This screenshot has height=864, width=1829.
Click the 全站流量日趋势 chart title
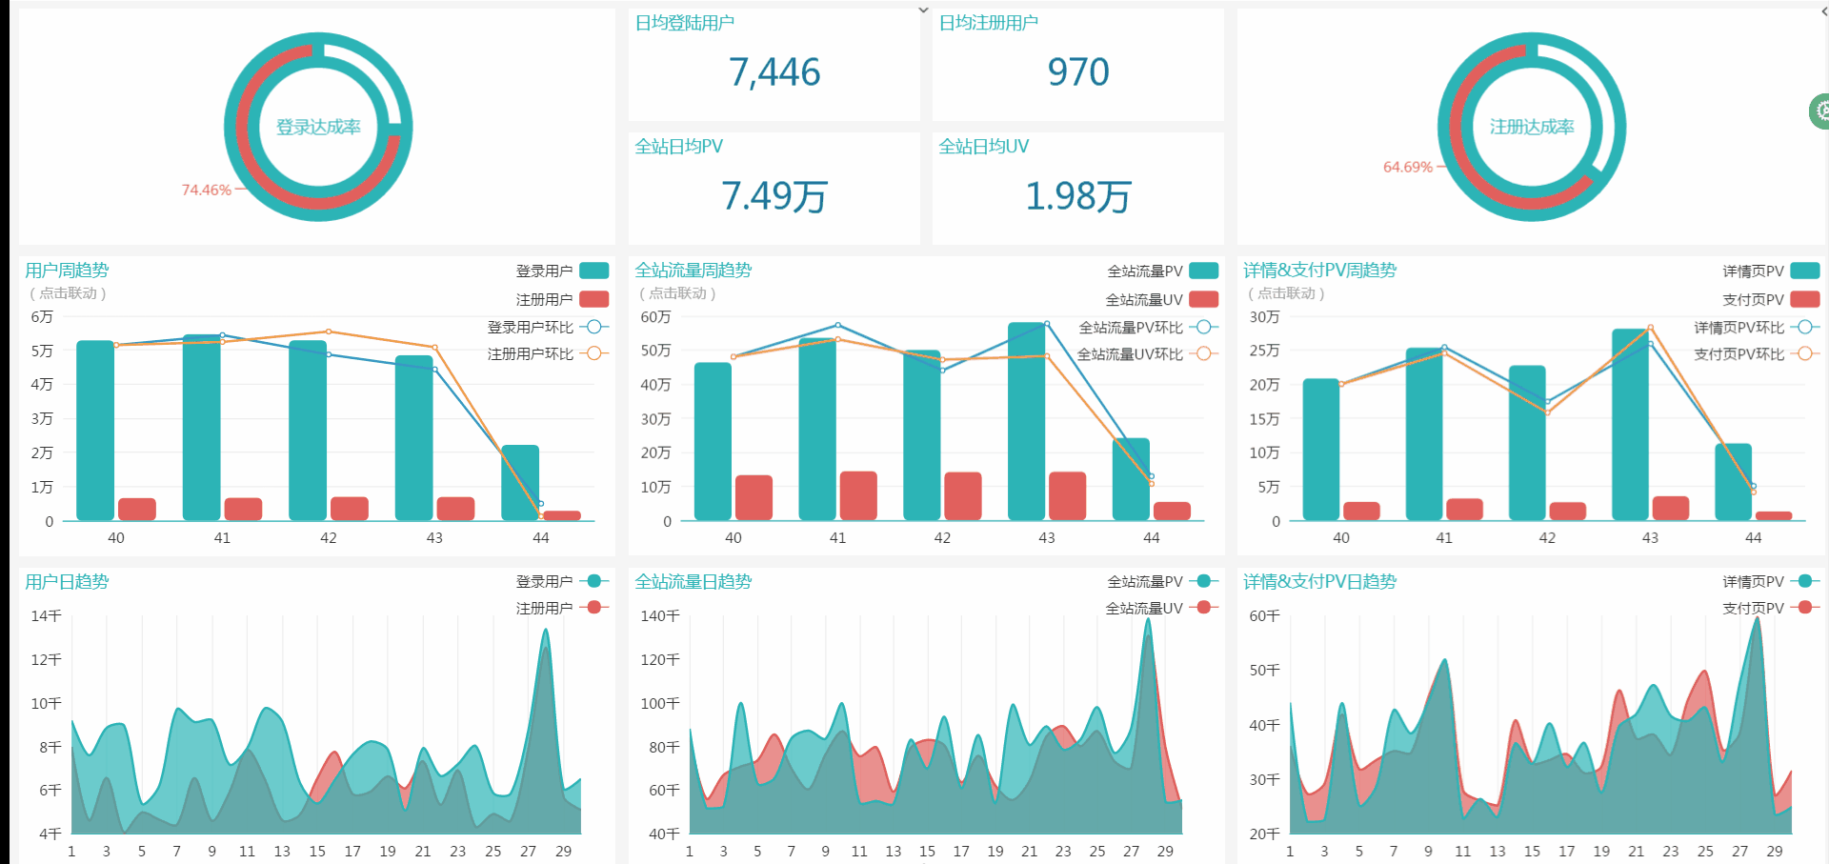pyautogui.click(x=693, y=581)
